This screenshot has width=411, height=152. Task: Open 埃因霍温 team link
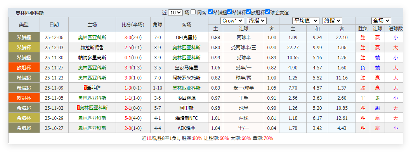186,98
